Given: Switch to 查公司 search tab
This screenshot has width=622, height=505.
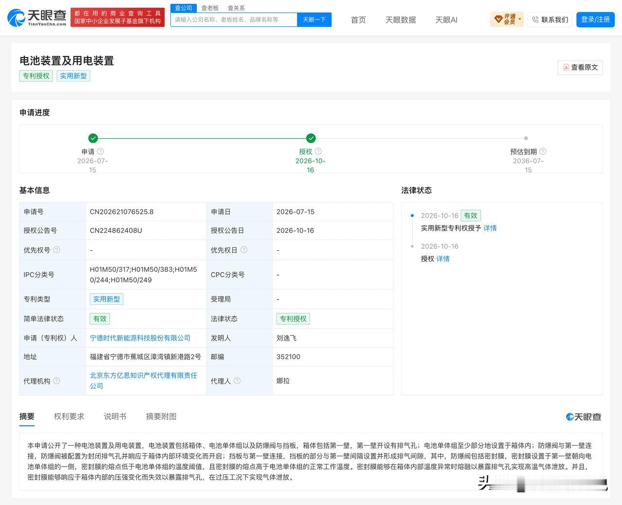Looking at the screenshot, I should click(184, 8).
